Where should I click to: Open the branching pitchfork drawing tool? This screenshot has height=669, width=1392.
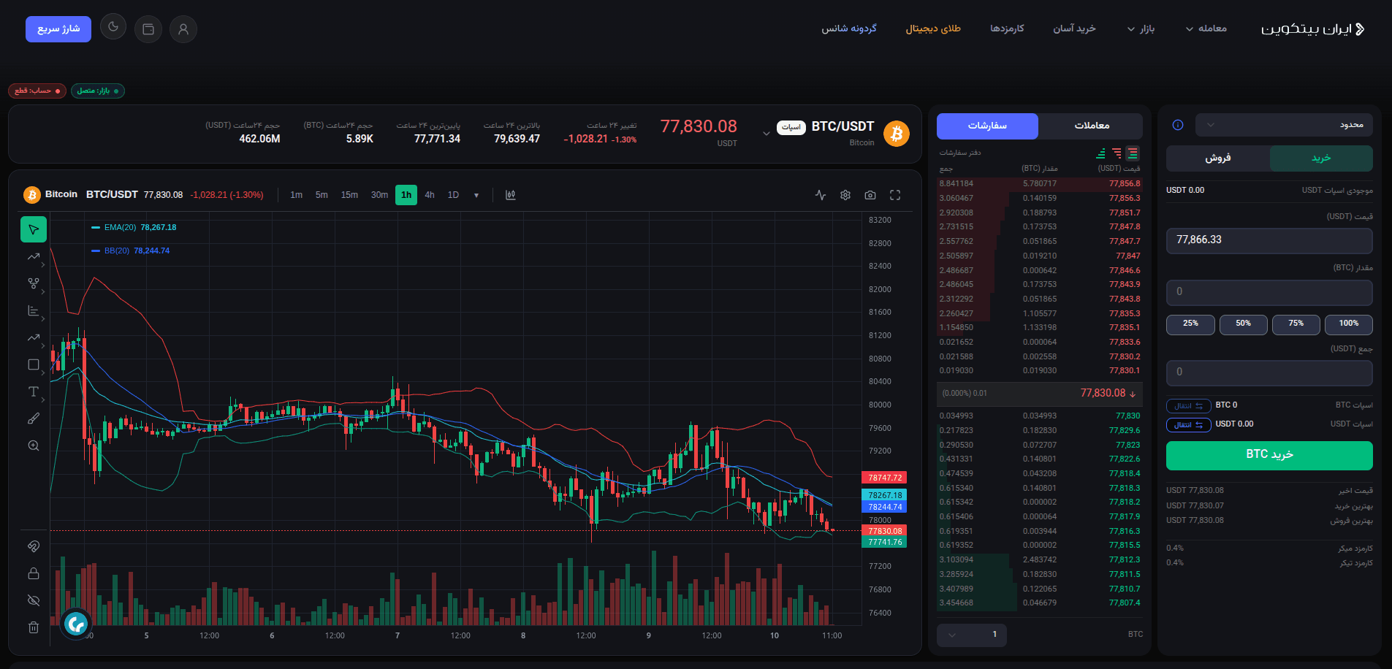[34, 283]
